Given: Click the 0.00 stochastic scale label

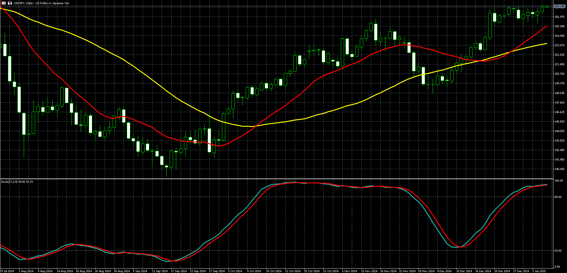Looking at the screenshot, I should (557, 267).
